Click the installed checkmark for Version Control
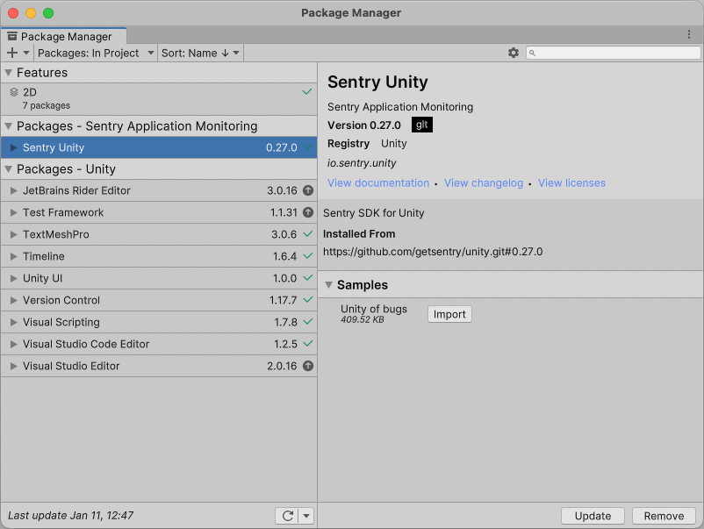Viewport: 704px width, 529px height. click(308, 300)
